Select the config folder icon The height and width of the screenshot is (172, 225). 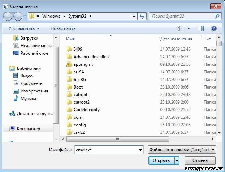click(69, 125)
